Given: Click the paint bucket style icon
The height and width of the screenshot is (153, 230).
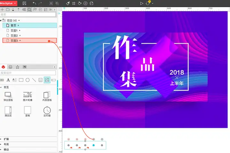Looking at the screenshot, I should pos(80,3).
